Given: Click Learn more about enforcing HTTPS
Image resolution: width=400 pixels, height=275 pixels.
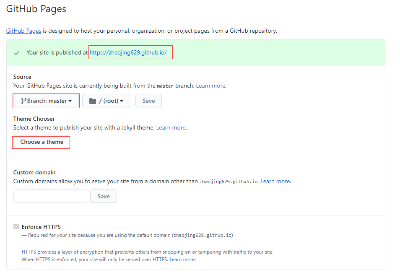Looking at the screenshot, I should 182,259.
